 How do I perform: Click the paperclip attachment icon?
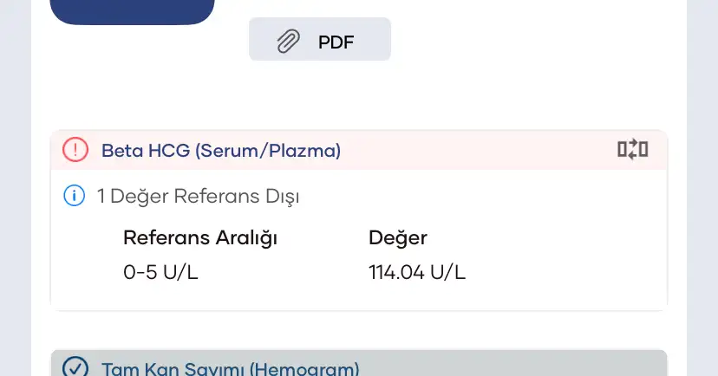tap(288, 41)
